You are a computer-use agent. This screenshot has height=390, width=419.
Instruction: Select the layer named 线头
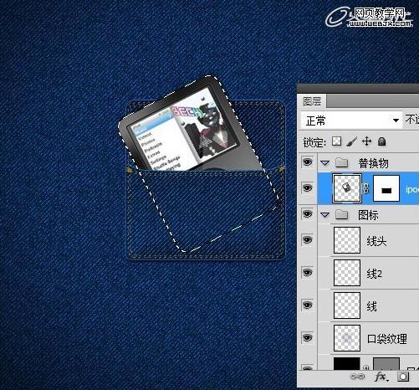click(x=376, y=241)
